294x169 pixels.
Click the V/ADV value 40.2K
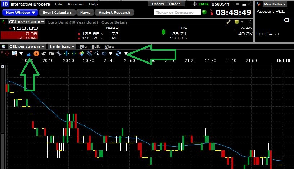(x=245, y=34)
